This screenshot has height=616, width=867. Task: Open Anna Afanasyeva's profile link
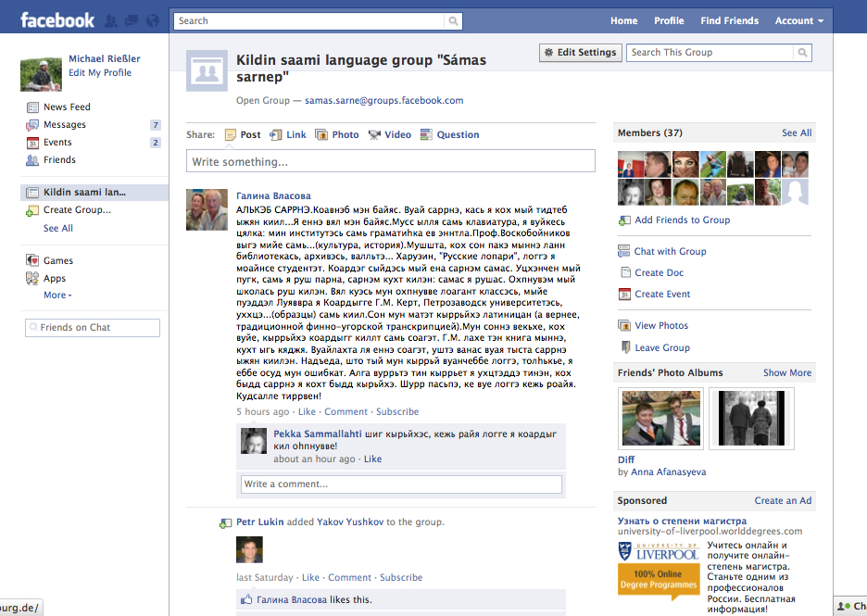669,472
